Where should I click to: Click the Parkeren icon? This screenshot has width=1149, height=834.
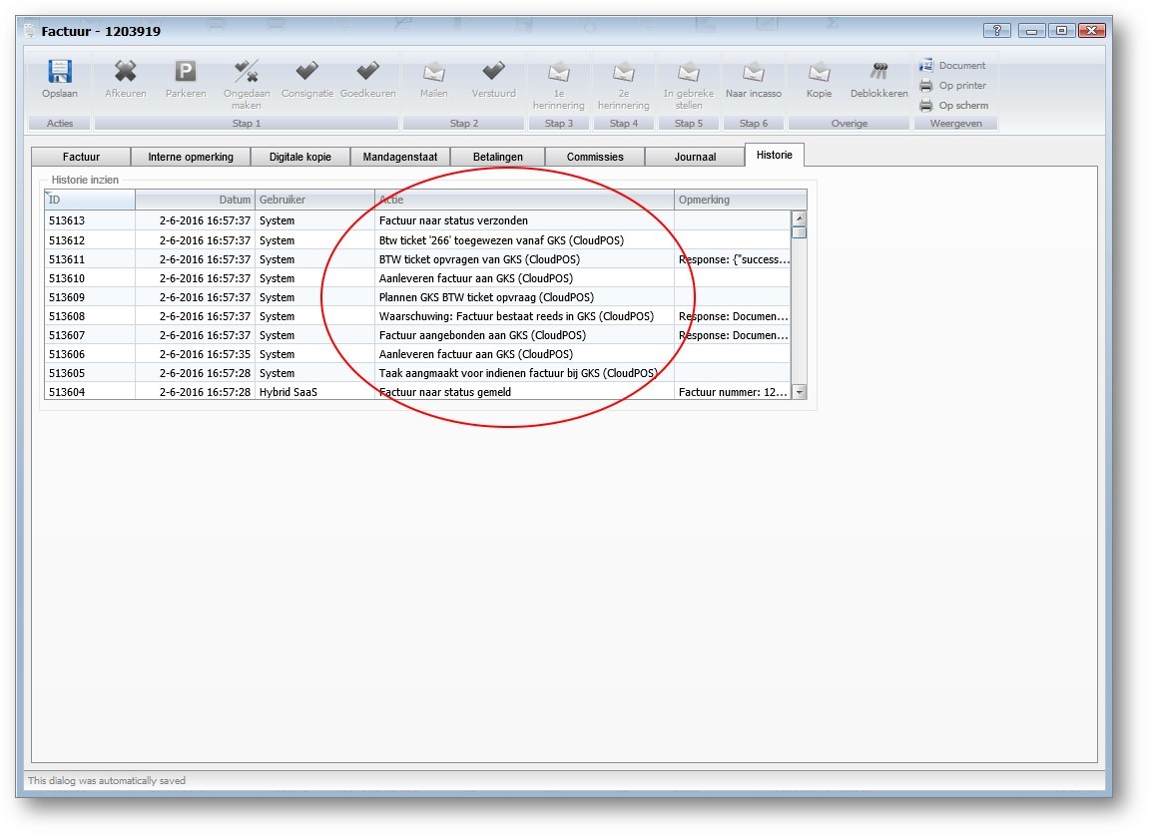click(186, 73)
